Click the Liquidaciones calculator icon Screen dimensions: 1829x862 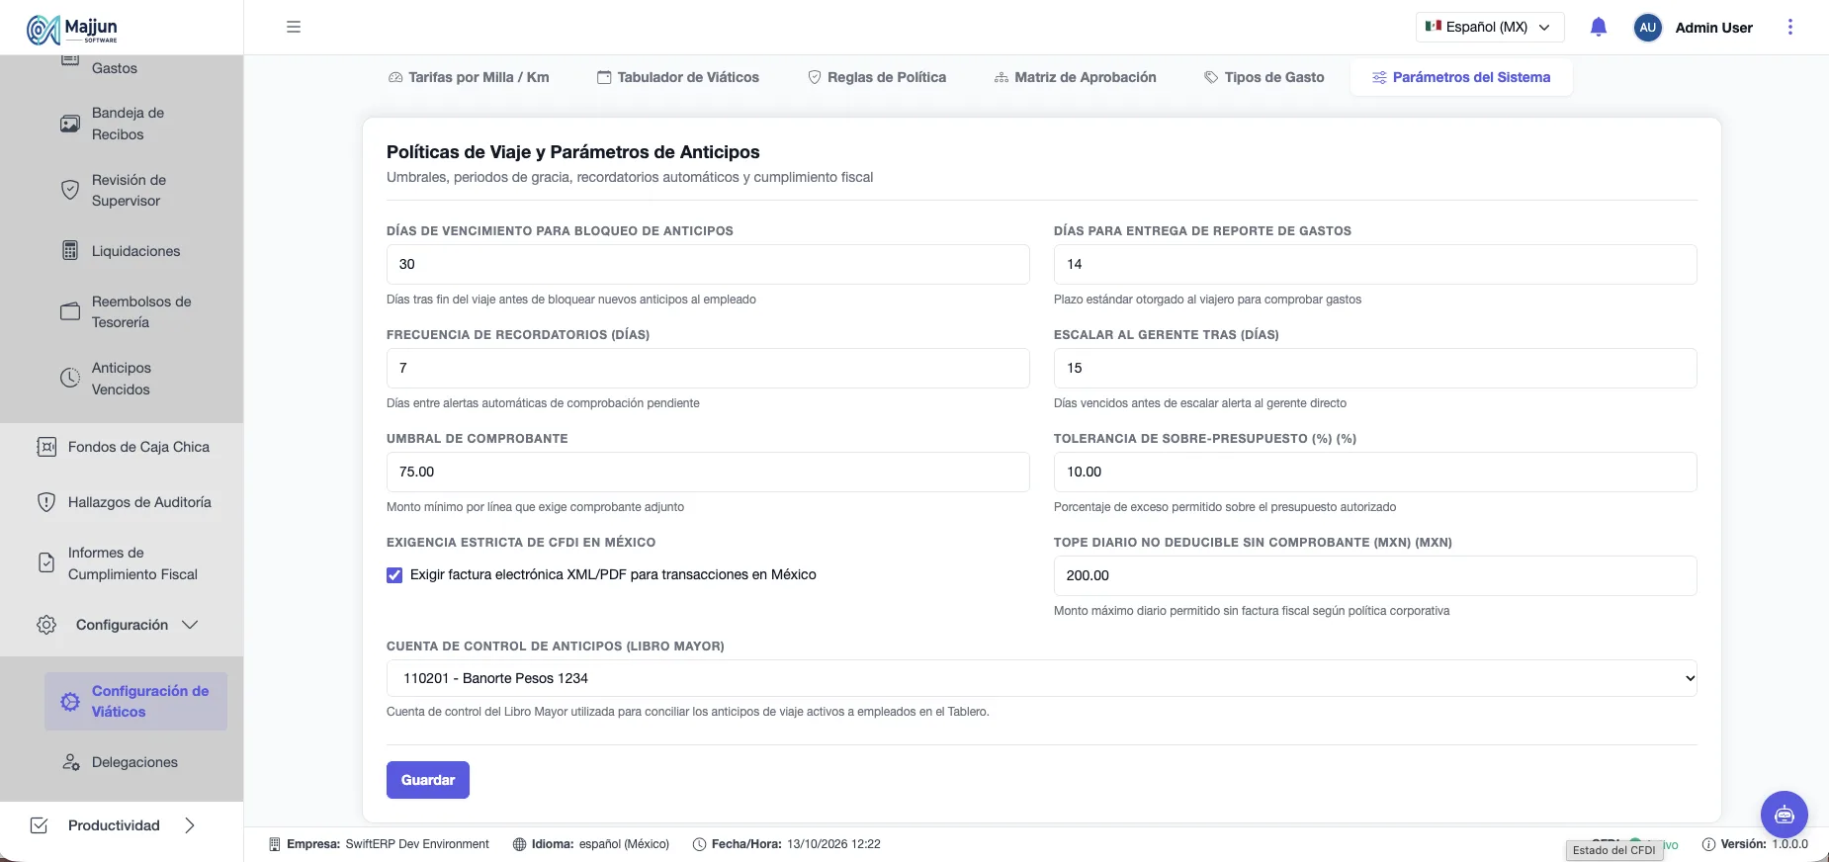70,251
